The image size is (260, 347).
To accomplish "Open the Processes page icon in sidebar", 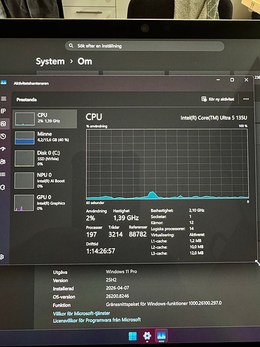I will point(4,111).
